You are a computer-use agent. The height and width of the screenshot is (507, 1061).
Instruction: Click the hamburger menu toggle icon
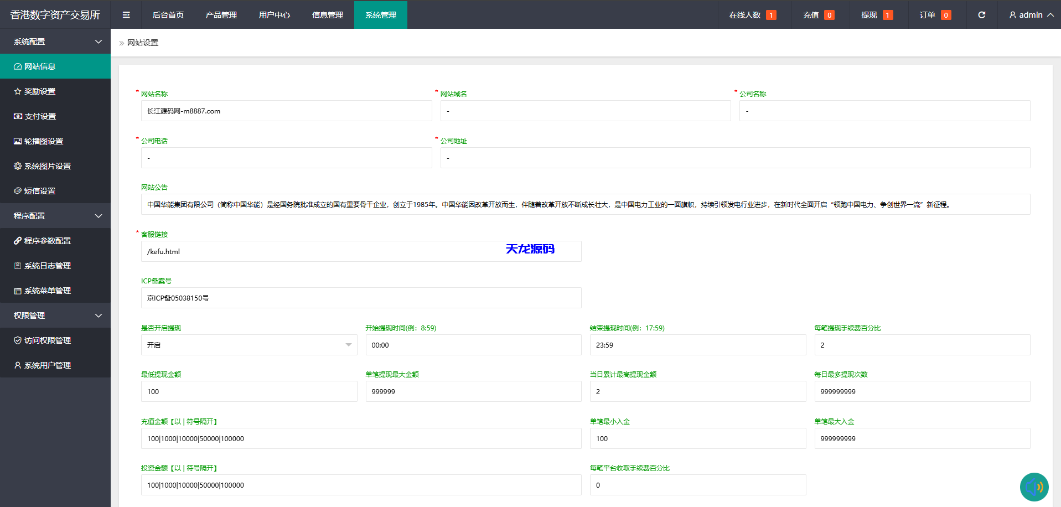(126, 14)
